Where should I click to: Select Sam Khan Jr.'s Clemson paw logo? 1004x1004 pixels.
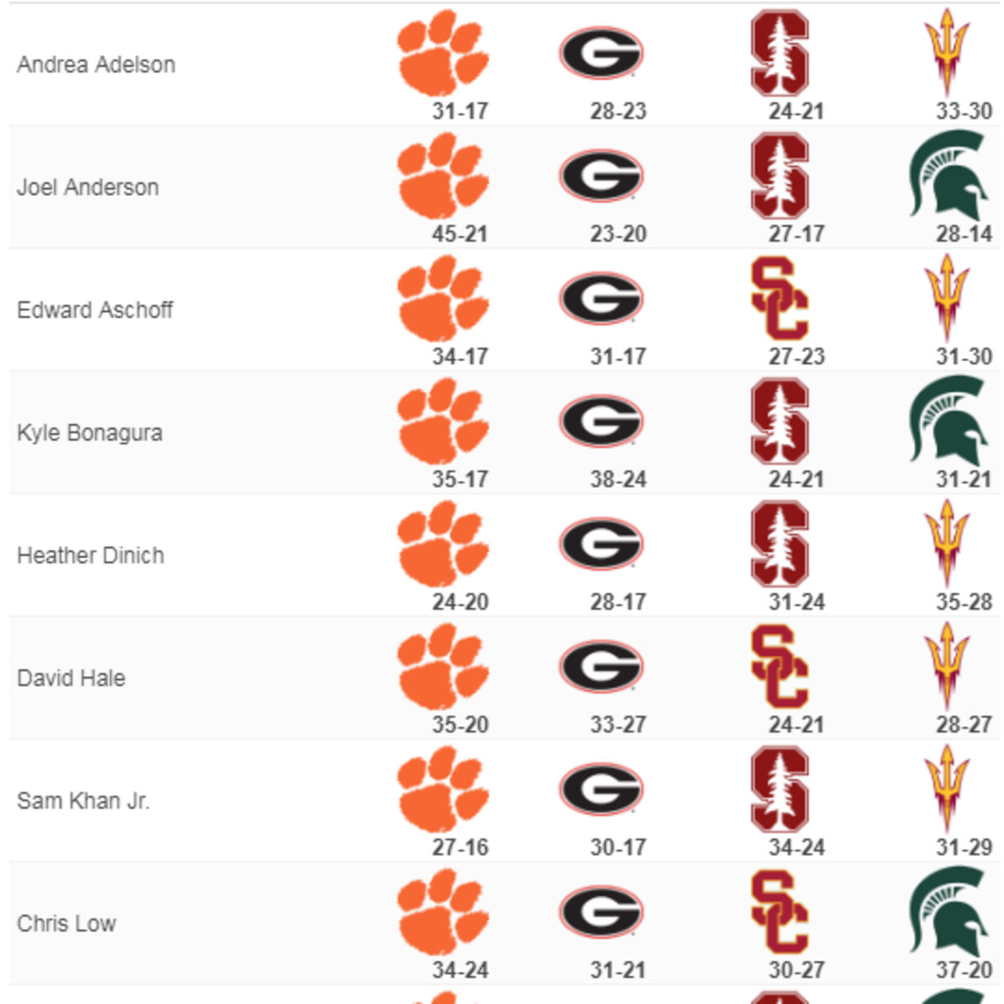click(x=443, y=790)
